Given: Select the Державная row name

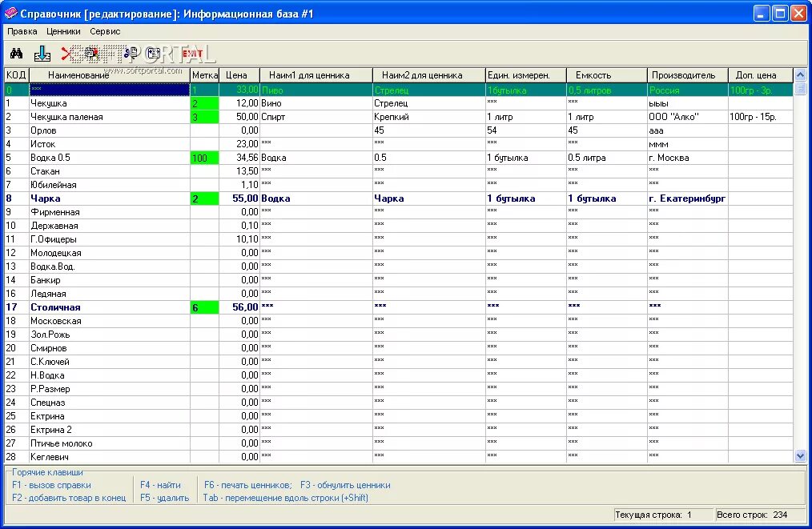Looking at the screenshot, I should [110, 226].
